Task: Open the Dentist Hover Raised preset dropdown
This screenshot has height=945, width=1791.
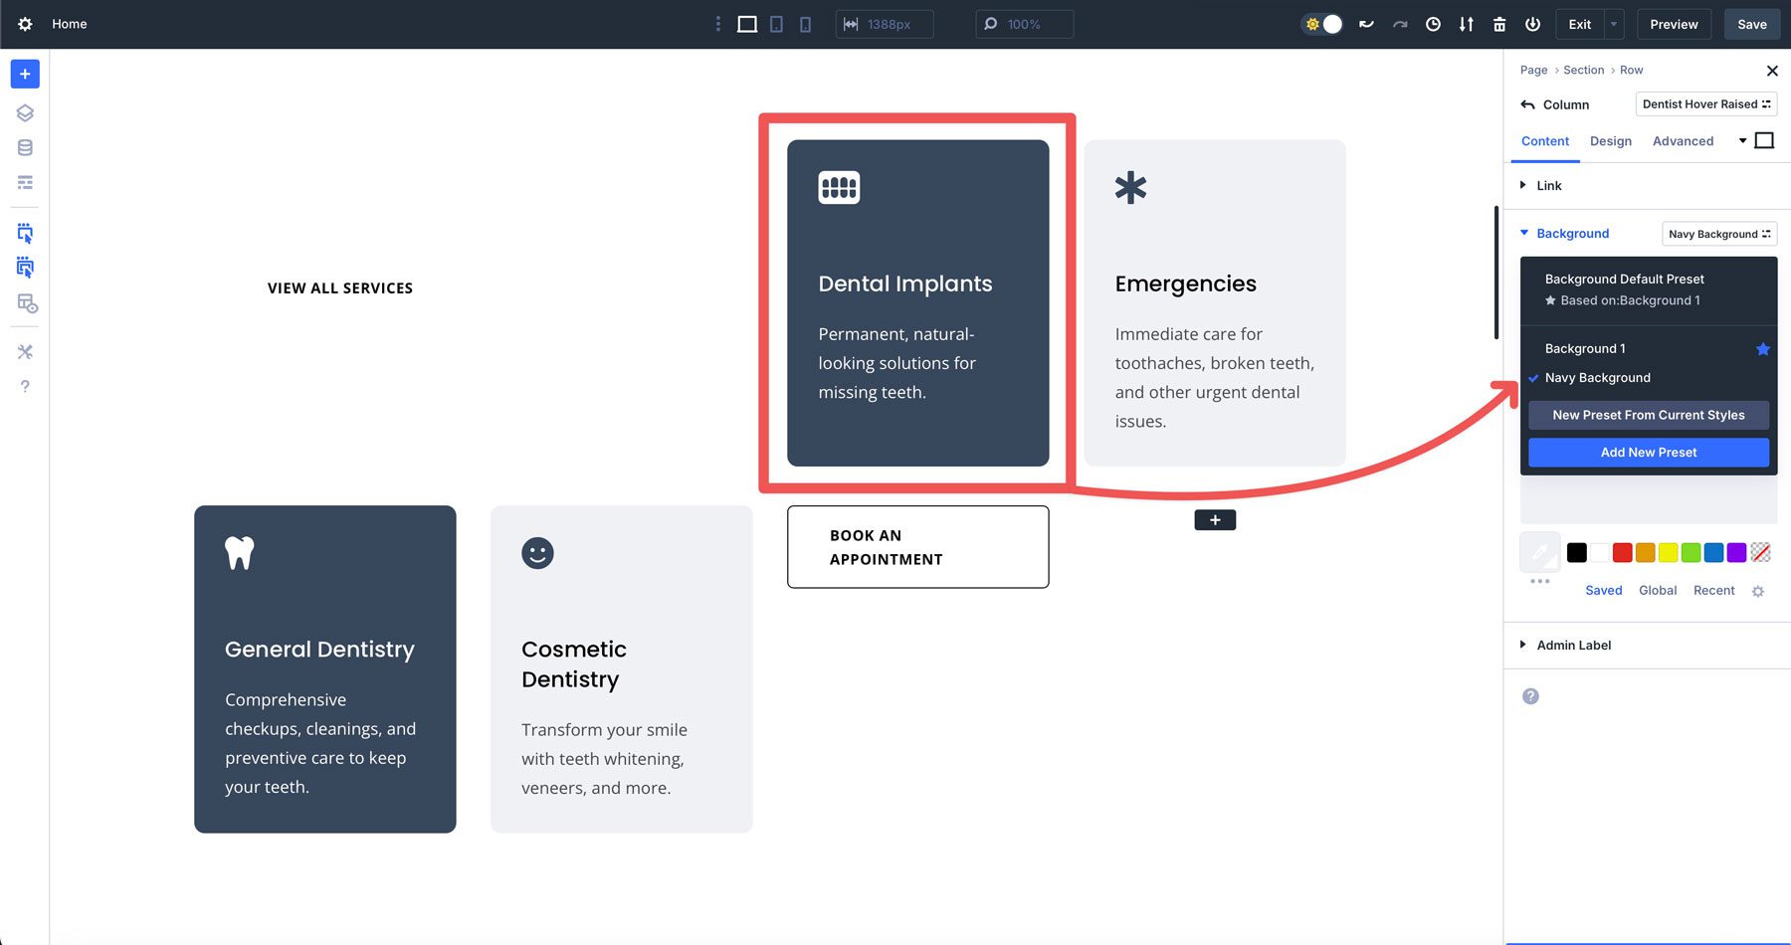Action: coord(1705,103)
